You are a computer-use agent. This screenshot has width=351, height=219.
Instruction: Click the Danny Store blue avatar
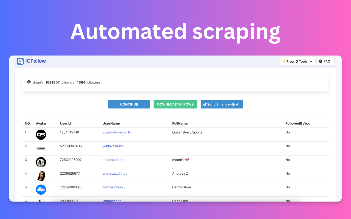[41, 189]
